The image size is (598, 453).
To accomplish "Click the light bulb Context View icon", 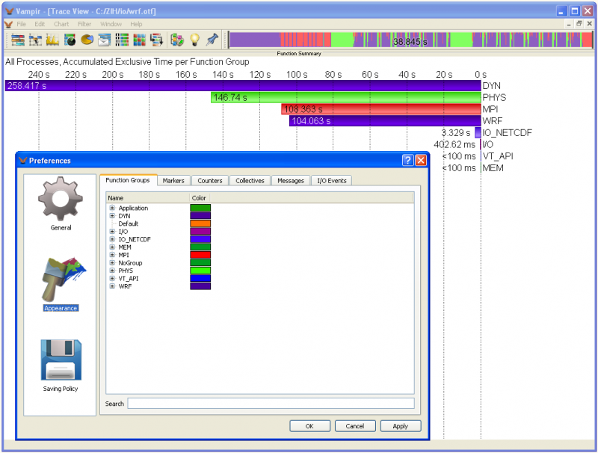I will (194, 40).
